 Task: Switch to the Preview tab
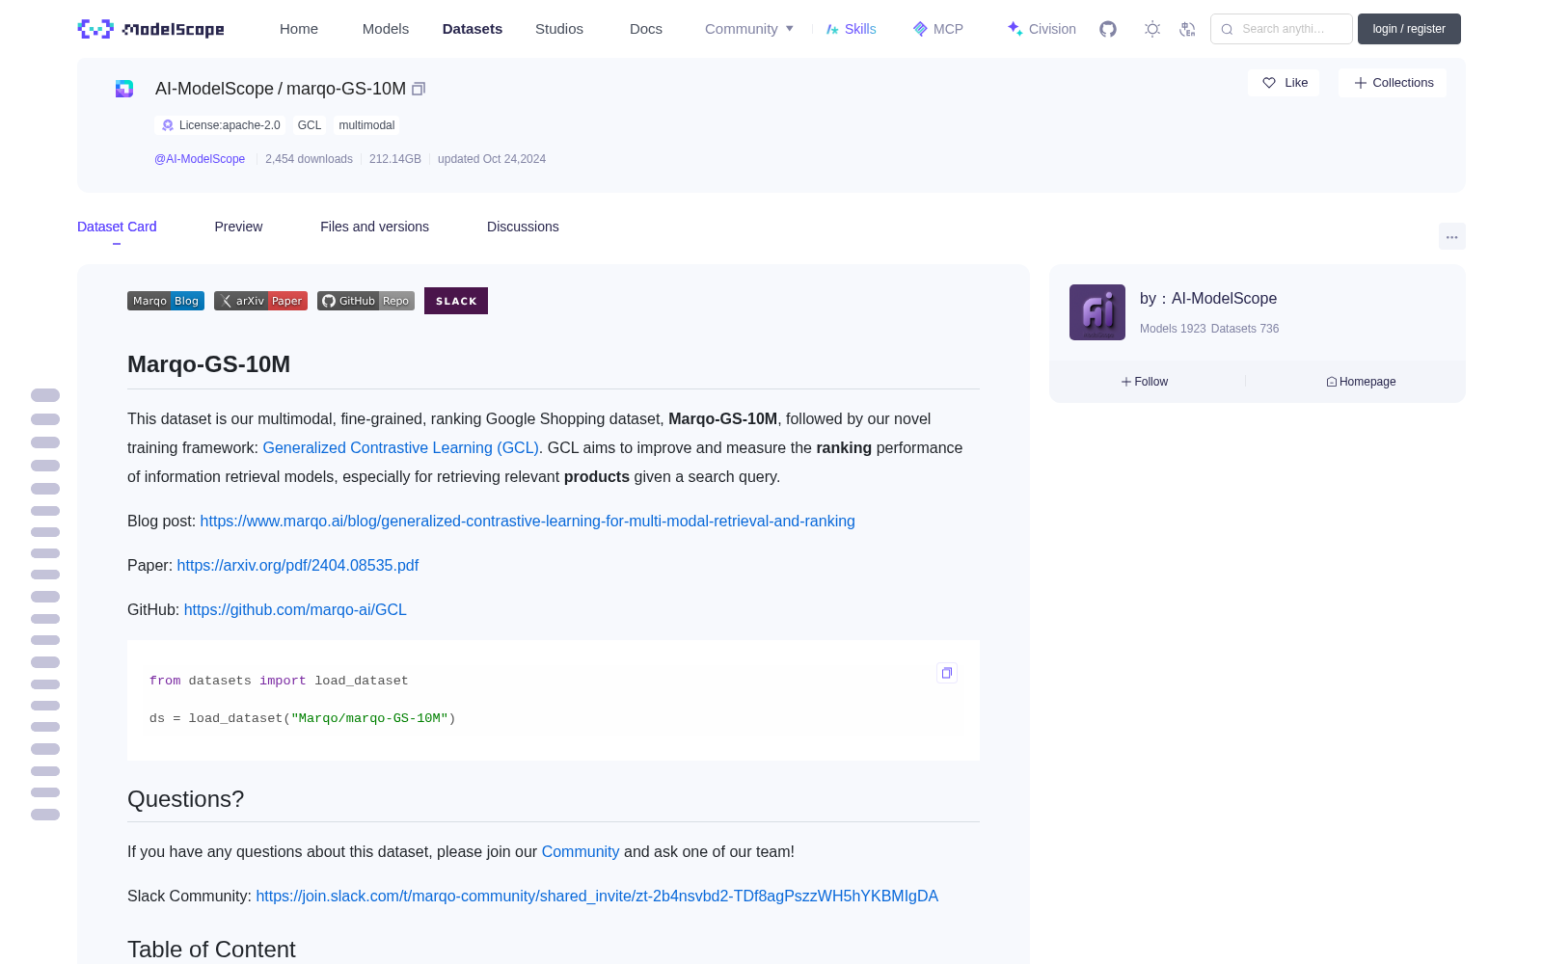click(238, 227)
